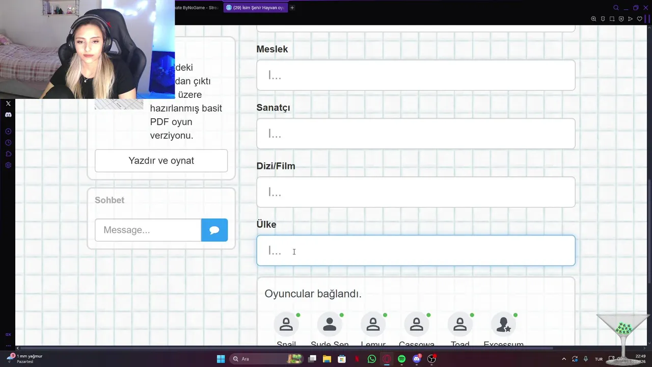Click the microphone icon in system tray
Screen dimensions: 652x367
pyautogui.click(x=586, y=359)
